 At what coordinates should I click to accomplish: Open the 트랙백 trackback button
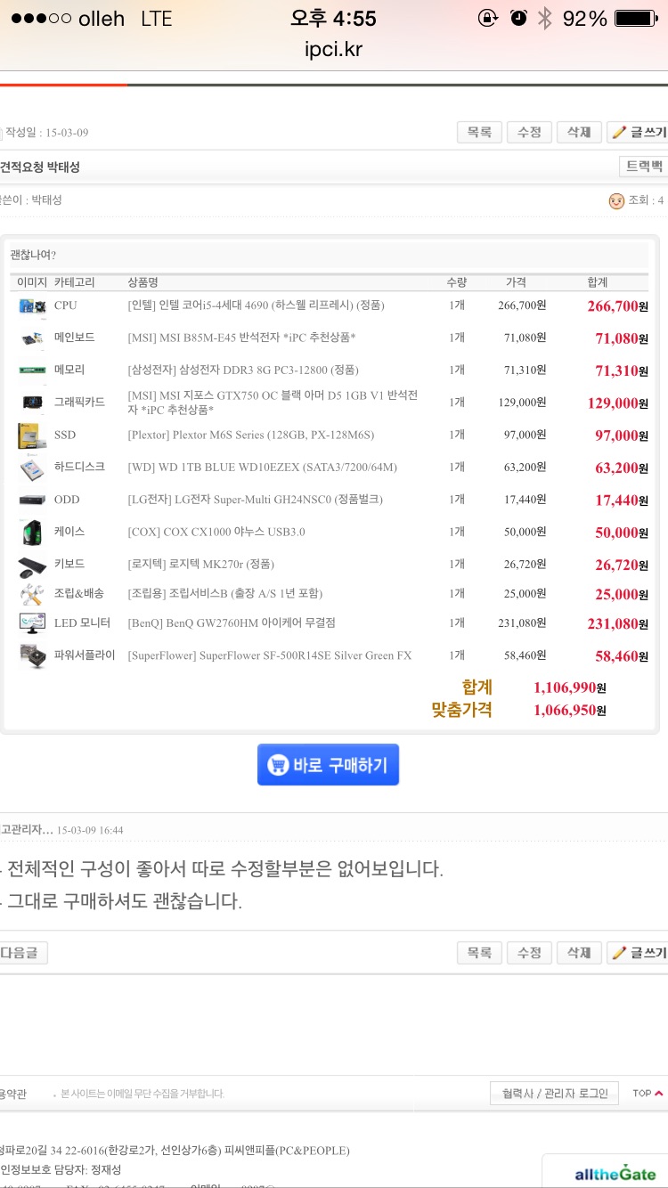(x=643, y=167)
